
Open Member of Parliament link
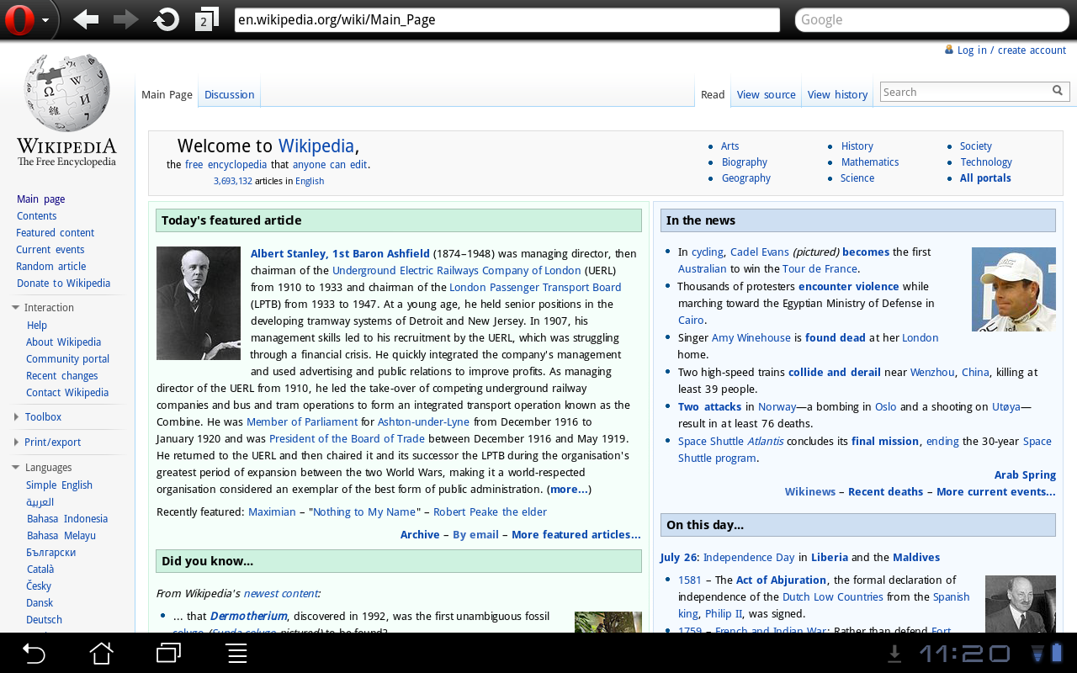pyautogui.click(x=302, y=422)
